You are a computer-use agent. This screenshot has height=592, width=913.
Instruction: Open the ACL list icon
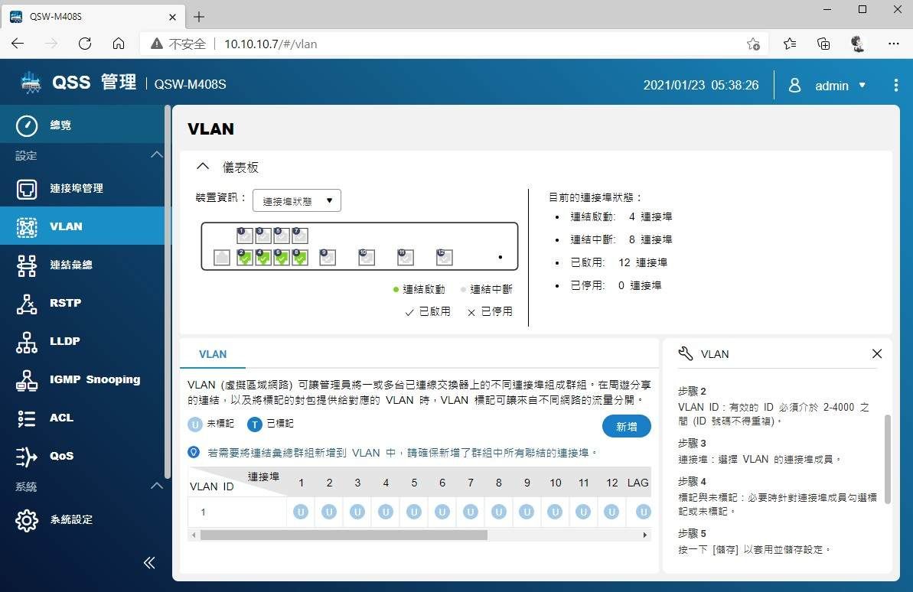point(27,418)
